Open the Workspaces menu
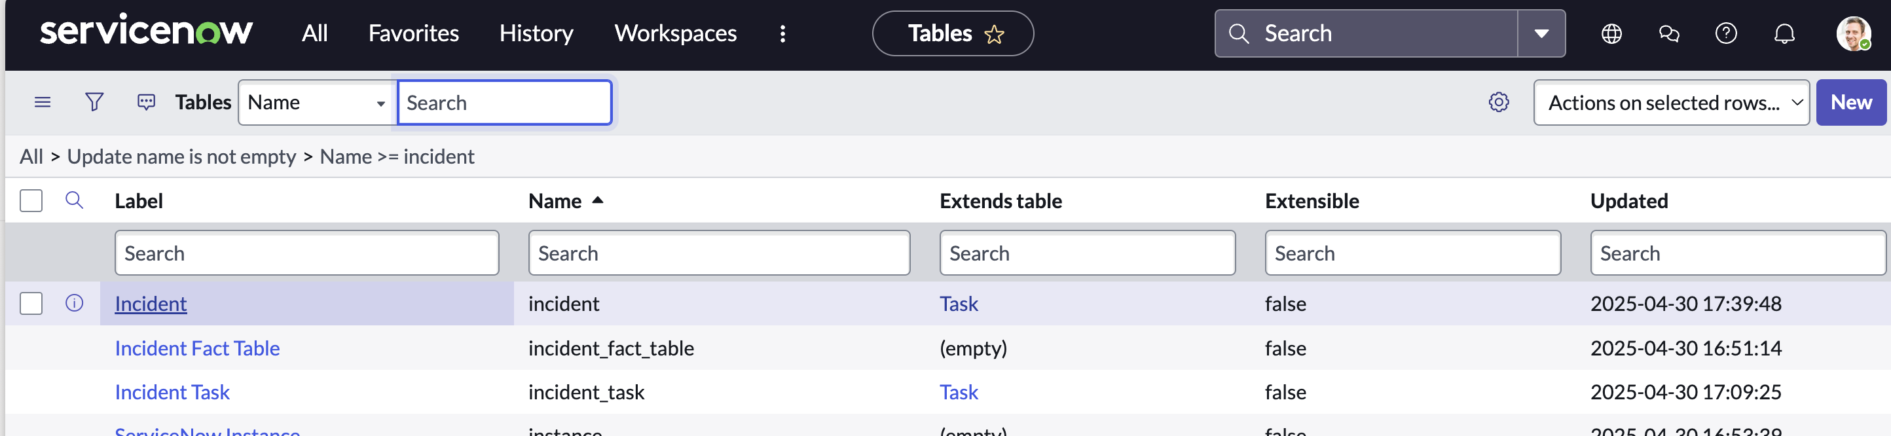Screen dimensions: 1891x436 point(675,34)
